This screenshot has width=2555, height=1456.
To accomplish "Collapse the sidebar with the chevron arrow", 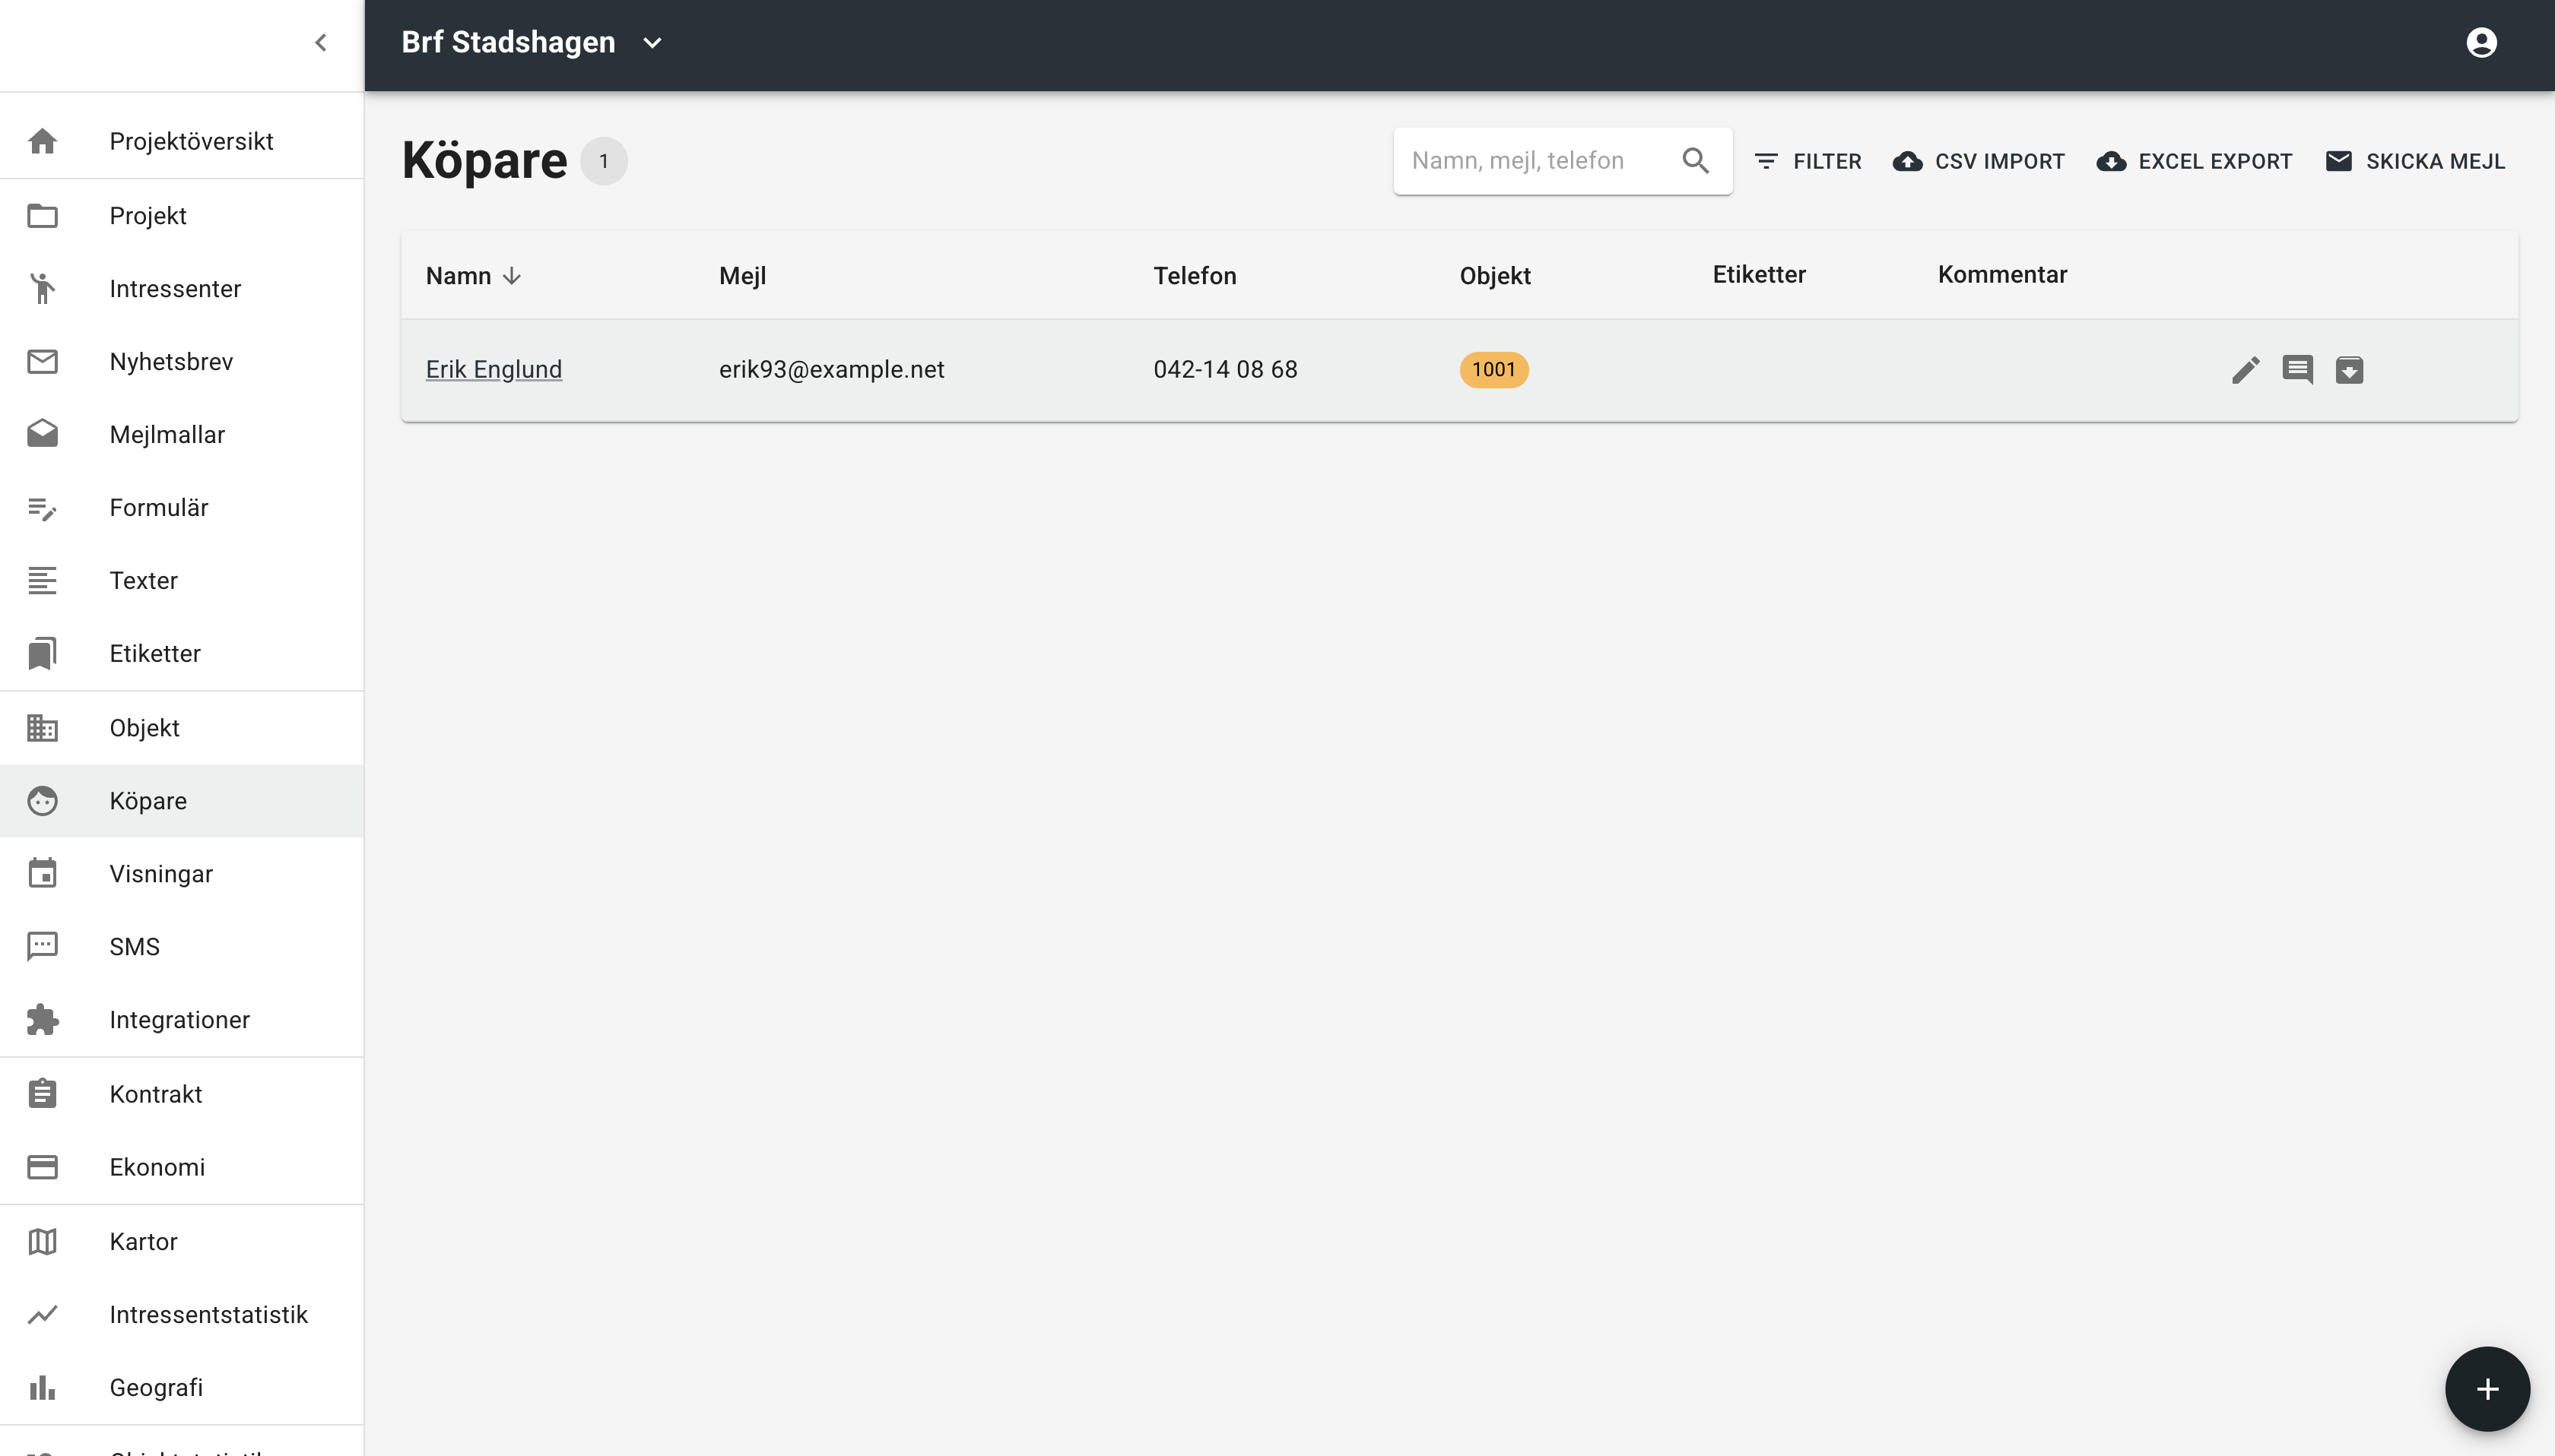I will (320, 42).
